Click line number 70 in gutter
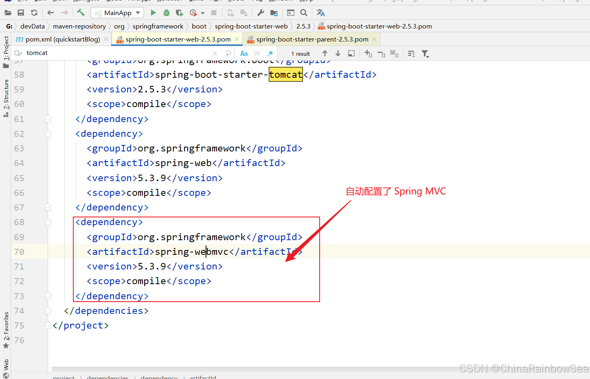Image resolution: width=590 pixels, height=379 pixels. click(19, 252)
